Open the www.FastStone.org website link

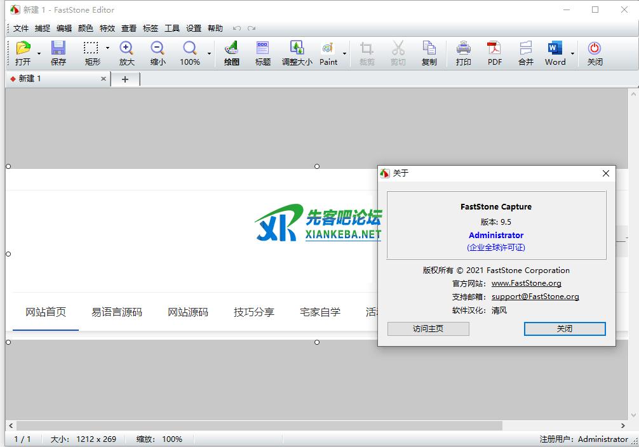[526, 283]
